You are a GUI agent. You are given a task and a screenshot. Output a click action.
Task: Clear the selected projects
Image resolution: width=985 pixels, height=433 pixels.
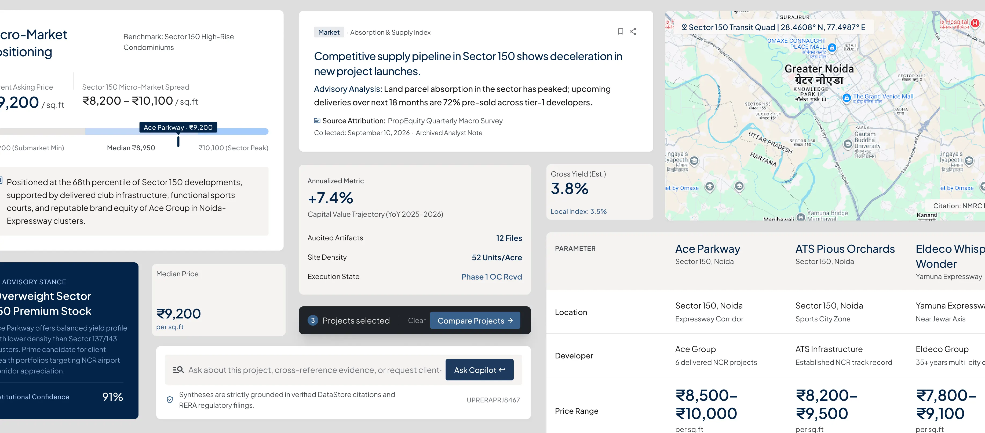(416, 320)
